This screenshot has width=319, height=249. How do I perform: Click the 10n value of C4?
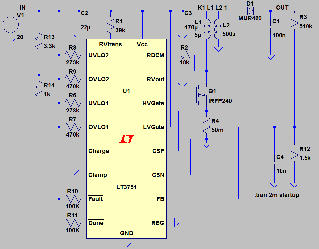click(x=282, y=171)
